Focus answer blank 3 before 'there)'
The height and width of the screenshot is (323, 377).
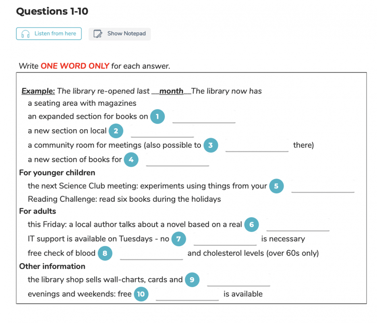coord(257,145)
